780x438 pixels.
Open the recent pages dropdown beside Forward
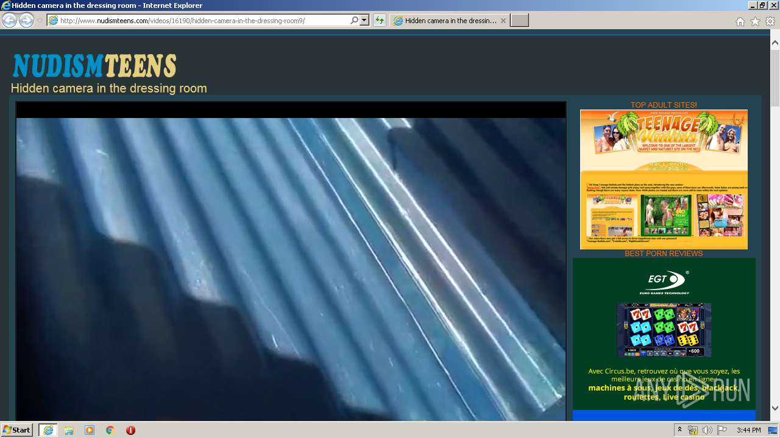[40, 21]
